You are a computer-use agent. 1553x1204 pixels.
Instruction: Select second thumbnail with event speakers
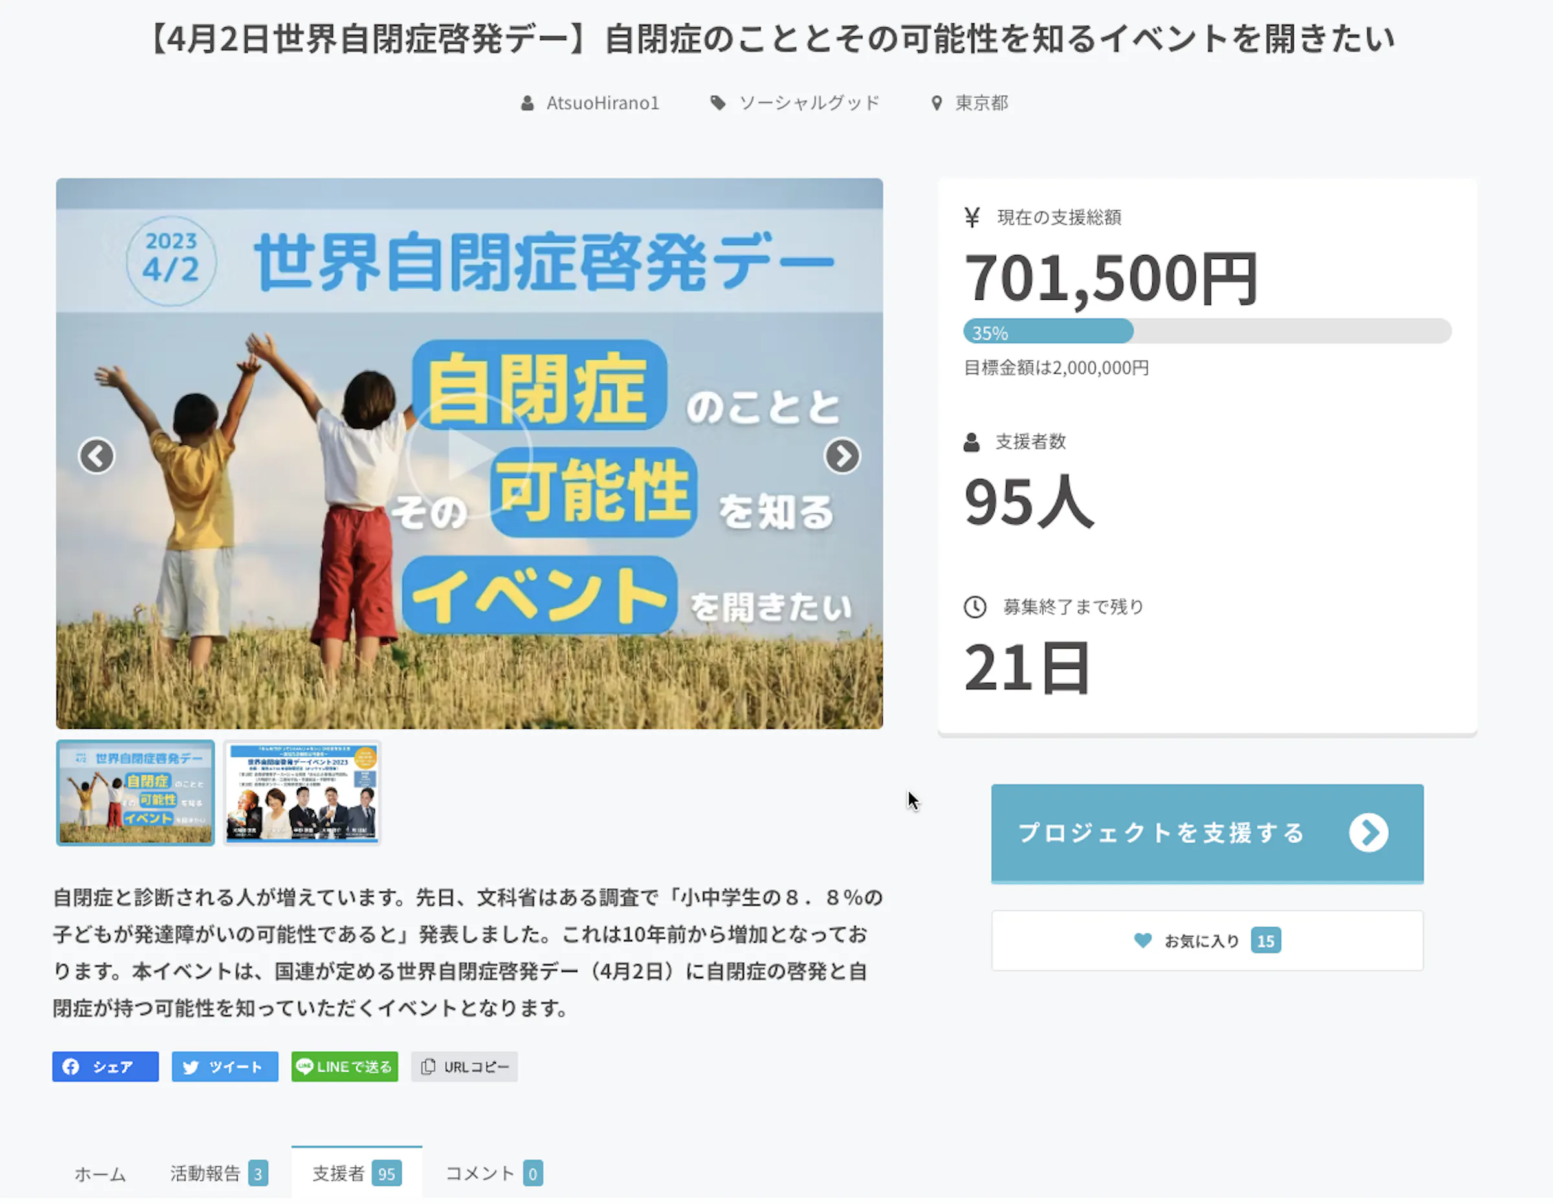(302, 792)
